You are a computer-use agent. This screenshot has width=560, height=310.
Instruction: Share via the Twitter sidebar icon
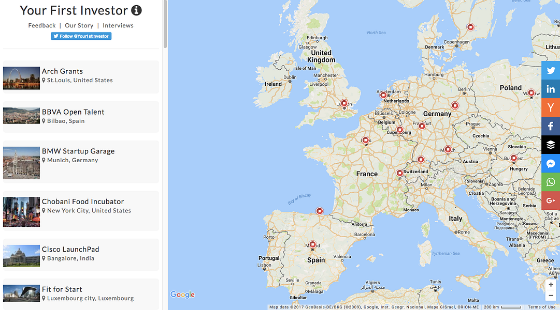[551, 71]
